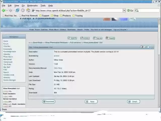Click Downloads in the breadcrumb trail
Viewport: 161px width, 121px height.
click(x=38, y=43)
